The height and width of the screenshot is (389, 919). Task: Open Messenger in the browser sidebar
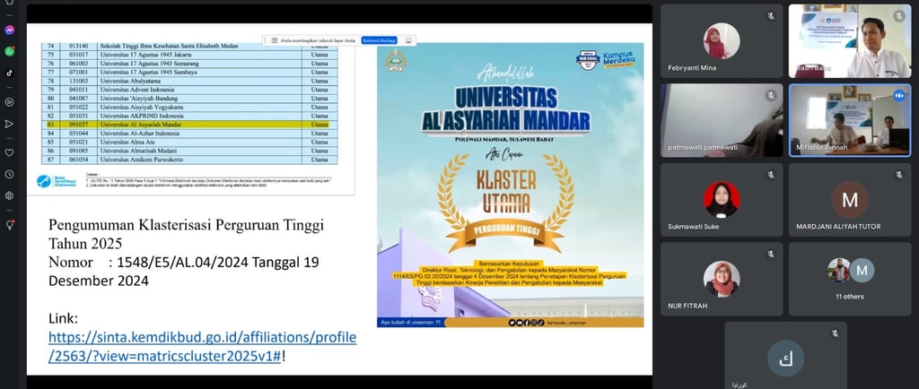coord(9,30)
